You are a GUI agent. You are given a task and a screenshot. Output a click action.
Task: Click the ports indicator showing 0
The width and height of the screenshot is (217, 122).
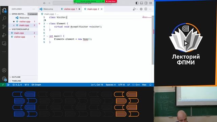point(27,85)
